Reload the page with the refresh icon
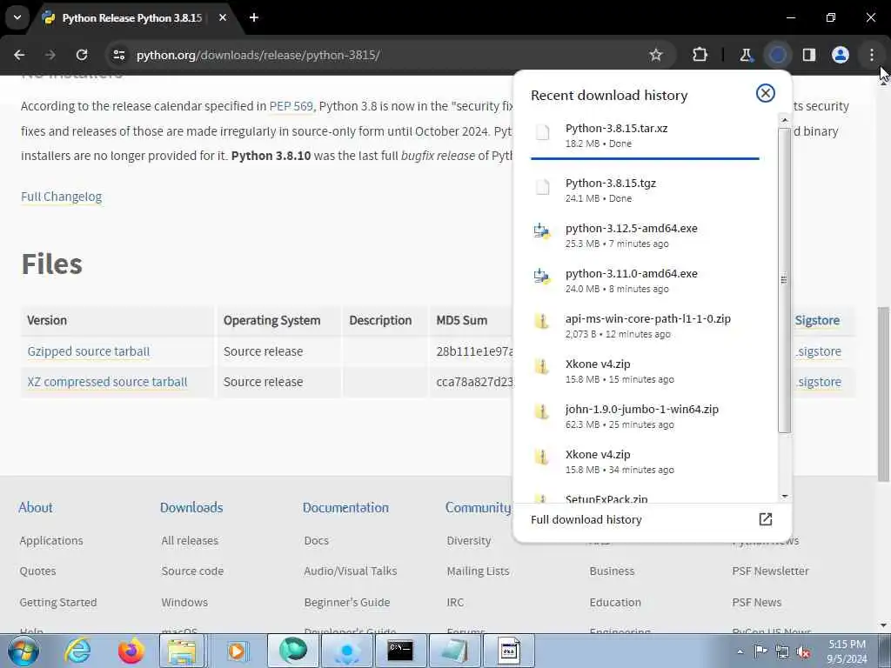891x668 pixels. click(82, 55)
